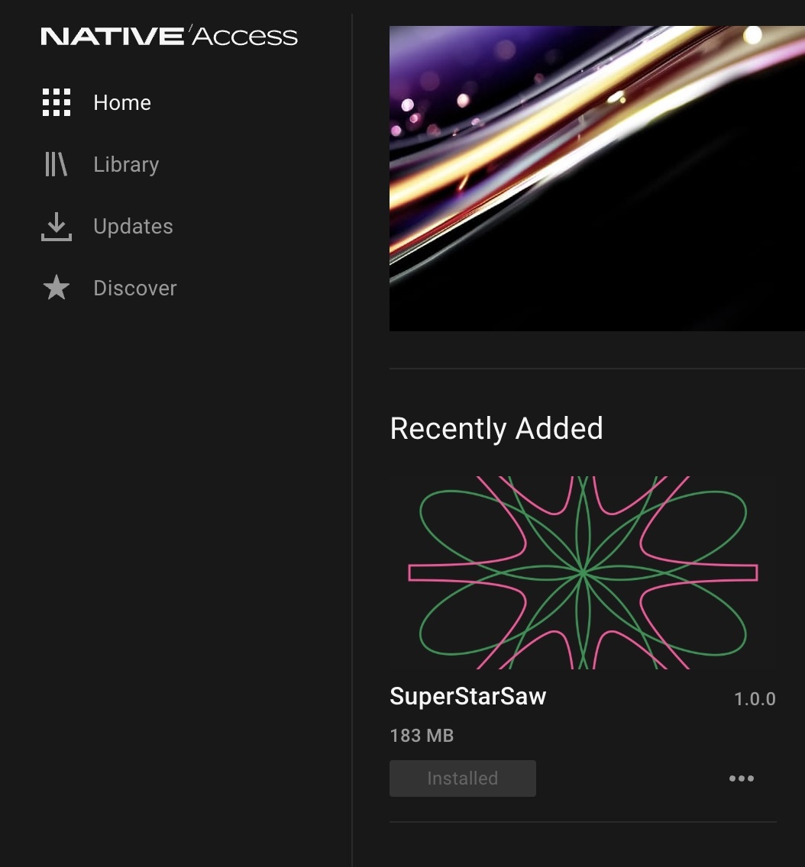This screenshot has height=867, width=805.
Task: Click the SuperStarSaw product title
Action: click(x=468, y=696)
